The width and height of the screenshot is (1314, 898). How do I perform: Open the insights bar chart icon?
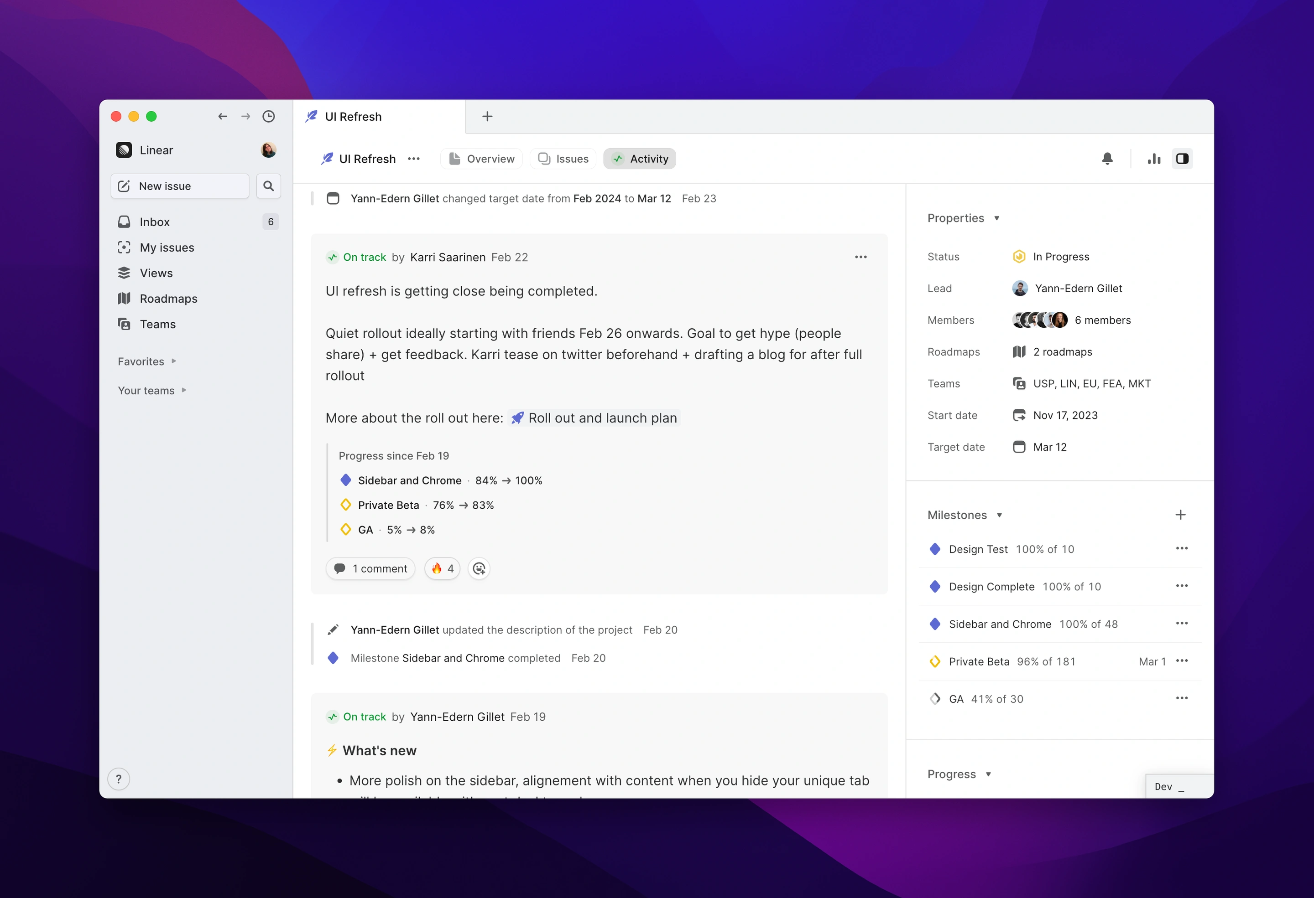click(x=1155, y=159)
